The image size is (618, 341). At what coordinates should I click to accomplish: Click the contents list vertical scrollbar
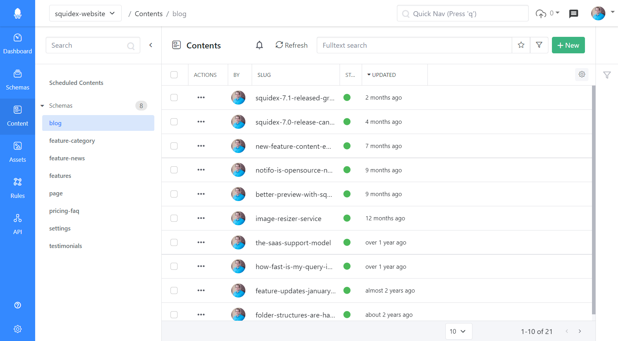[x=594, y=200]
